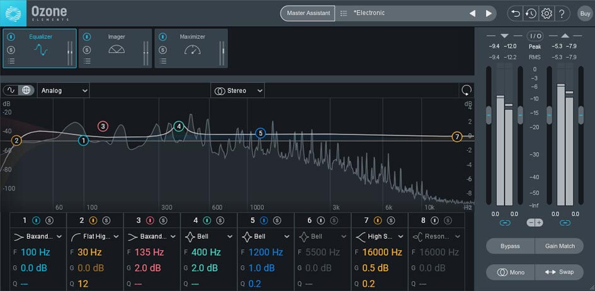
Task: Solo the Equalizer module
Action: [x=11, y=50]
